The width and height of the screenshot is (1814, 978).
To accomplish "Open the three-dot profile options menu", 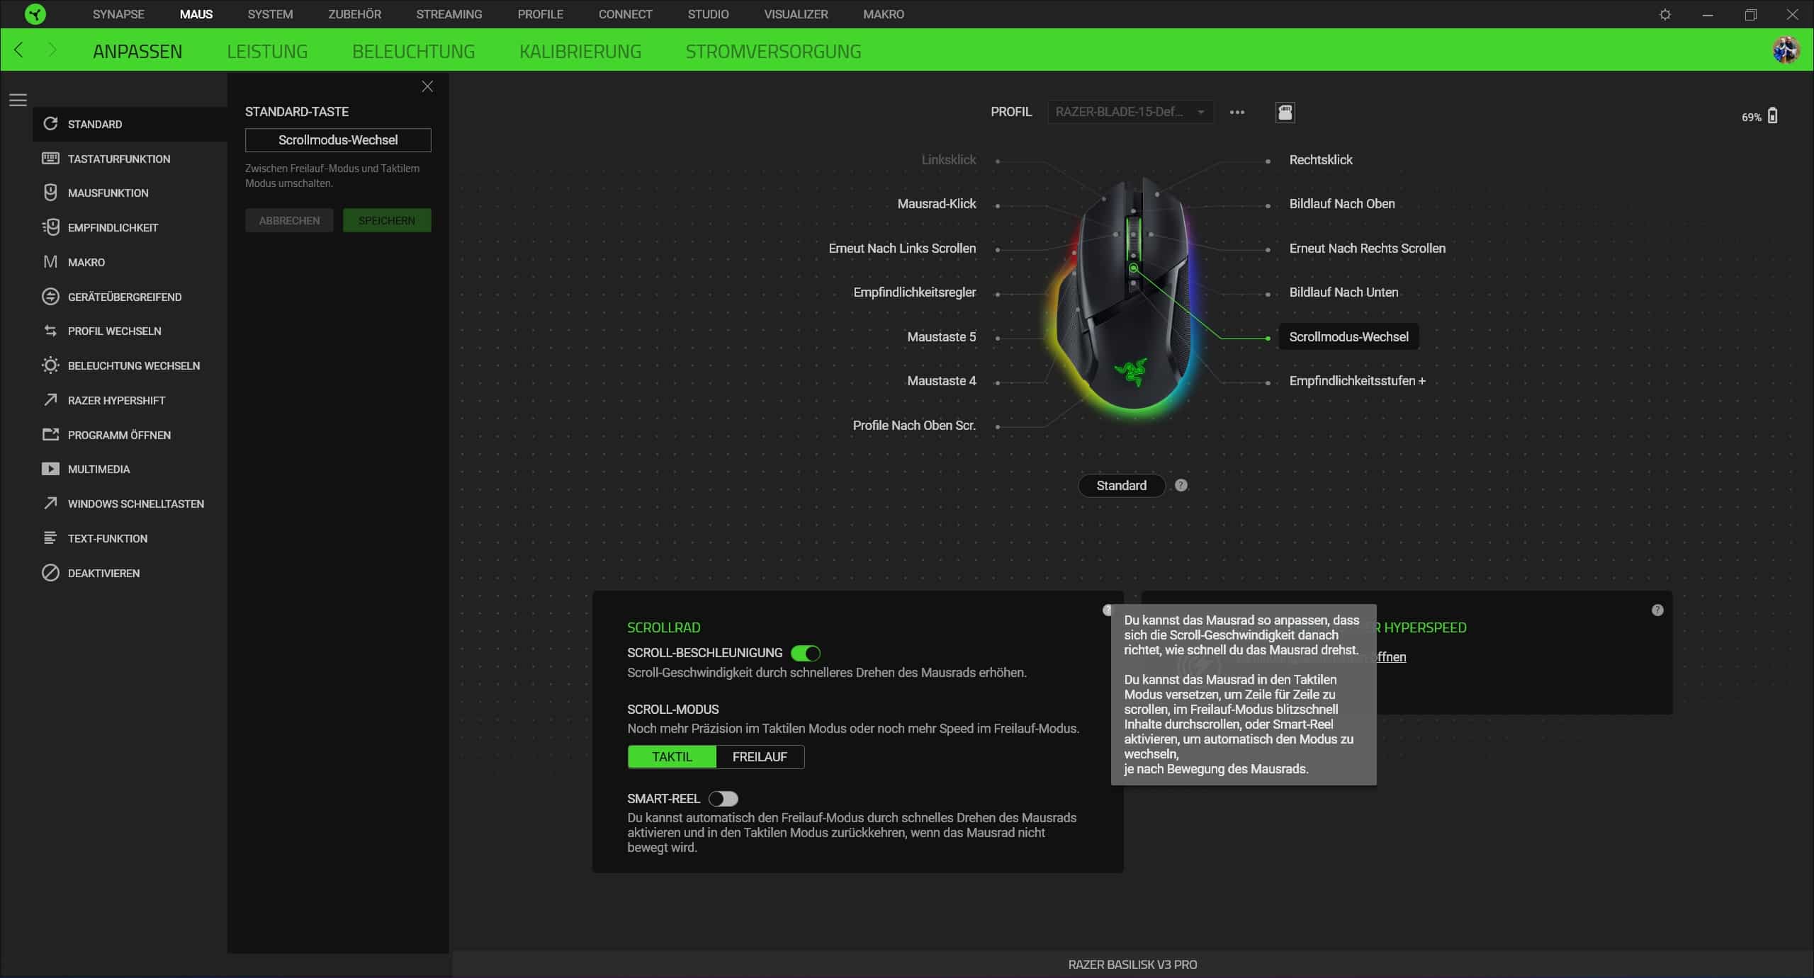I will click(1236, 112).
